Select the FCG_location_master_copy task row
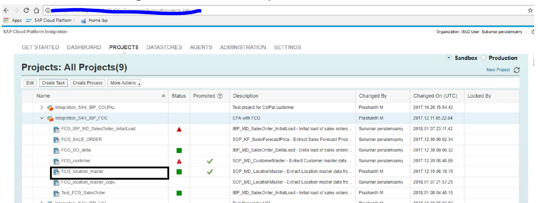Screen dimensions: 538x203 tap(88, 182)
